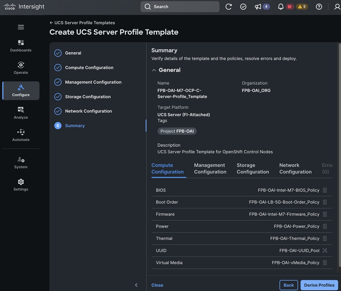Screen dimensions: 341x291
Task: Go back to UCS Server Profile Templates
Action: [82, 23]
